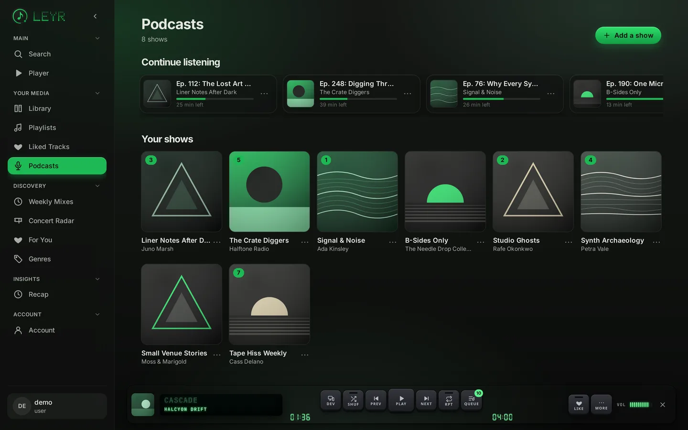
Task: Open the demo user profile card
Action: (x=57, y=406)
